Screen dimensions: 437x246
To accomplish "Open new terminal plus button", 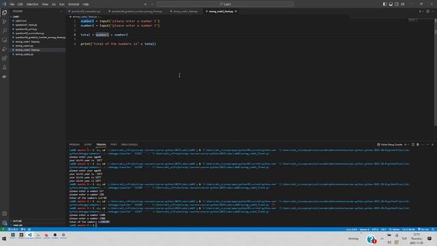I will tap(405, 144).
